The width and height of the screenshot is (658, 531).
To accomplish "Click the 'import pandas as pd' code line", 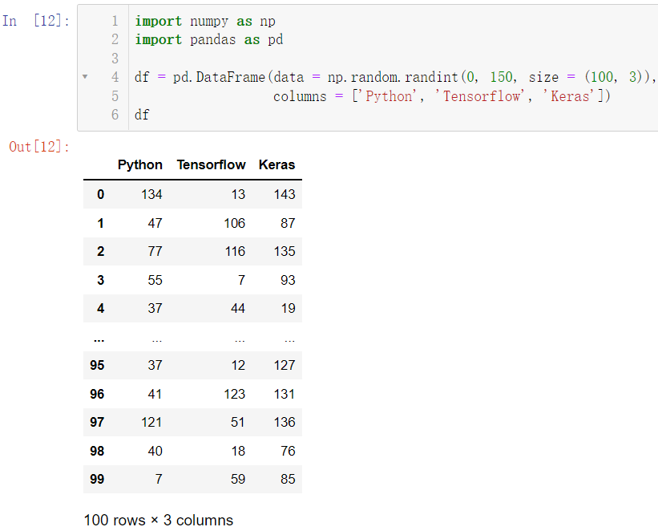I will (x=209, y=39).
